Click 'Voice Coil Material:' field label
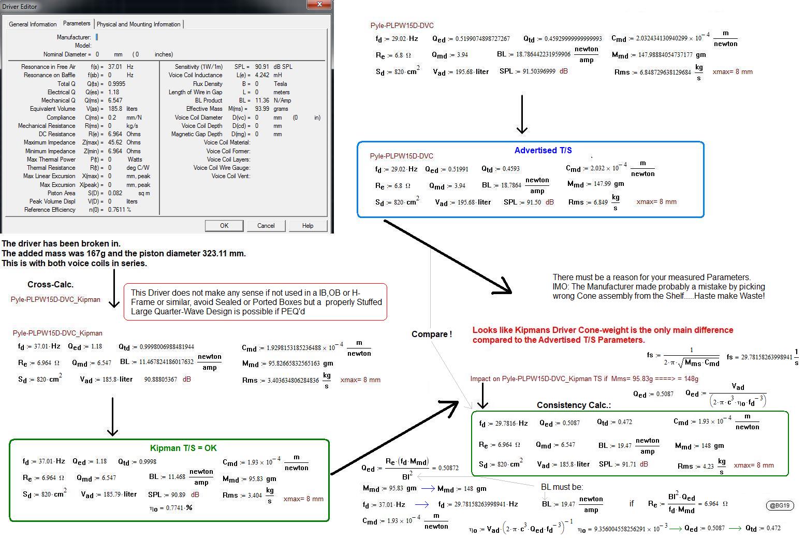The width and height of the screenshot is (805, 538). click(x=227, y=142)
